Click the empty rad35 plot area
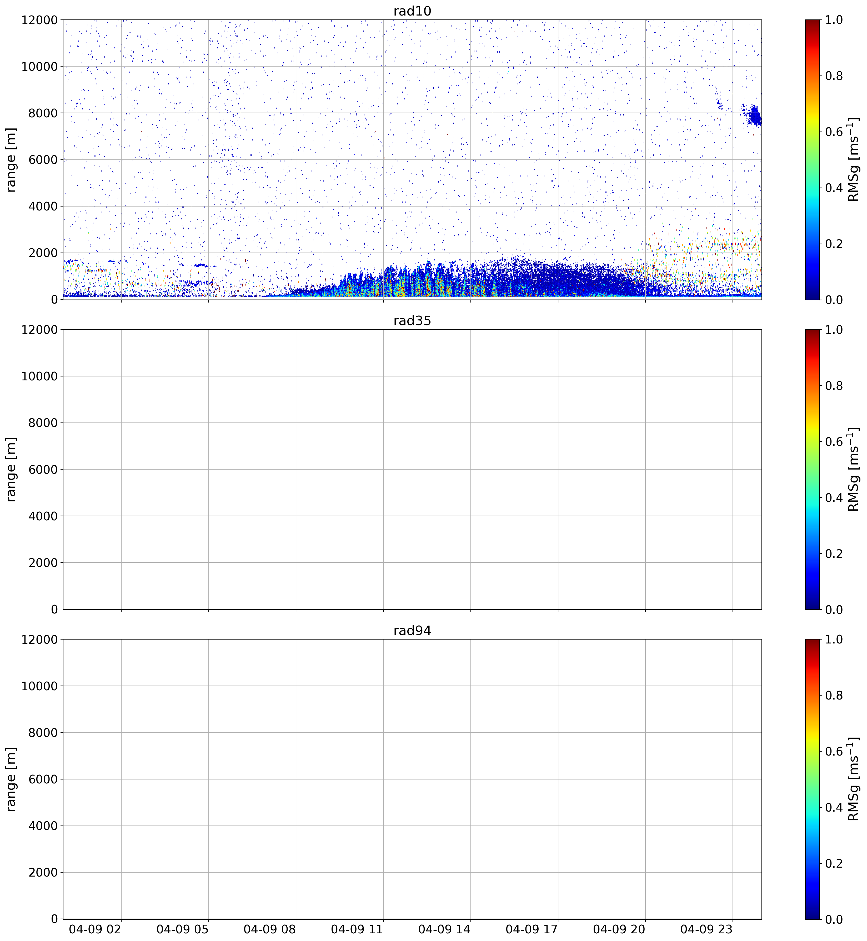The width and height of the screenshot is (867, 941). 412,469
